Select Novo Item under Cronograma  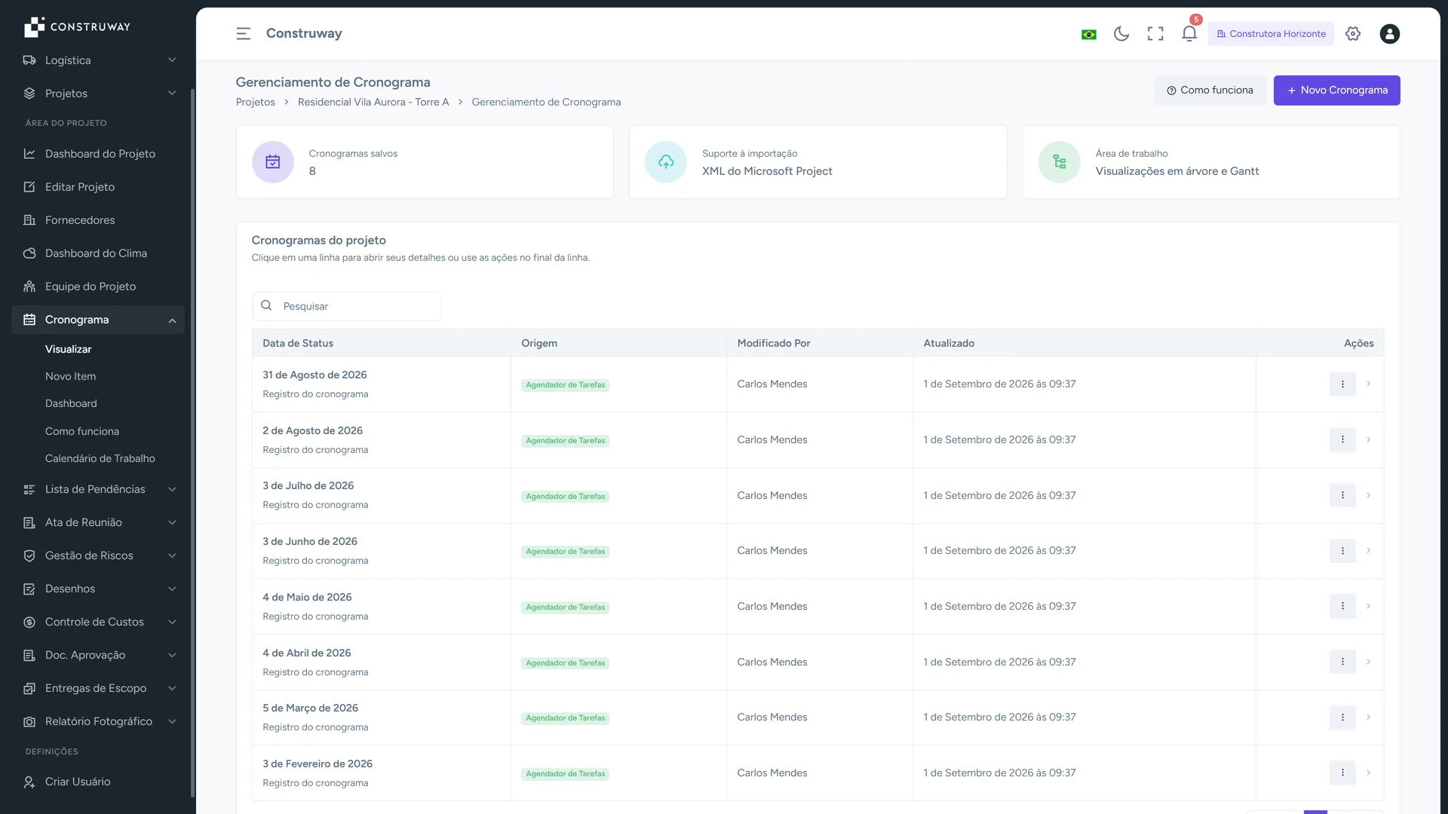click(x=70, y=376)
